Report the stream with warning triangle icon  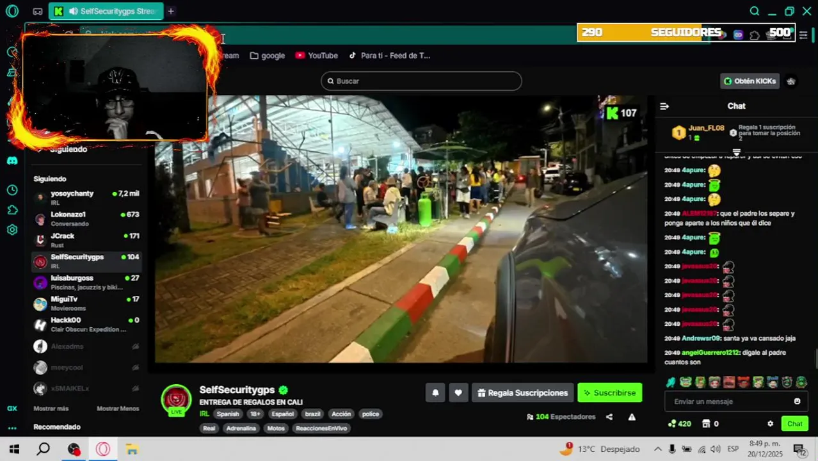[x=632, y=417]
